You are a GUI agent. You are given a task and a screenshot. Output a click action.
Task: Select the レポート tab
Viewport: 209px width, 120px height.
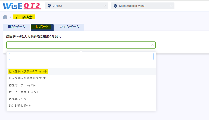(42, 27)
